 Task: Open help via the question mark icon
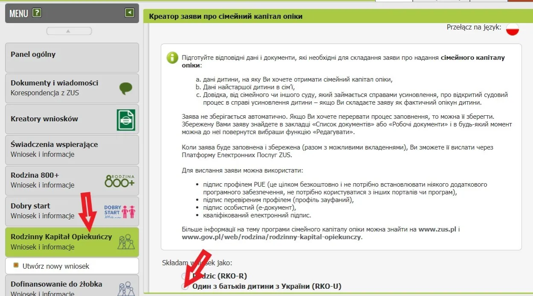pos(37,13)
